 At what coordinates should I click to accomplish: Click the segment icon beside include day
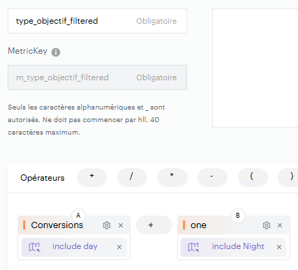(34, 247)
